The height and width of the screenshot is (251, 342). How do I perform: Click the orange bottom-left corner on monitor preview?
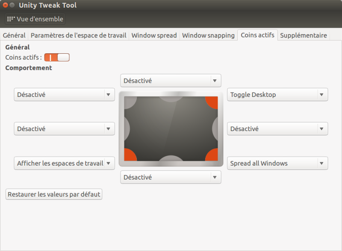(130, 155)
